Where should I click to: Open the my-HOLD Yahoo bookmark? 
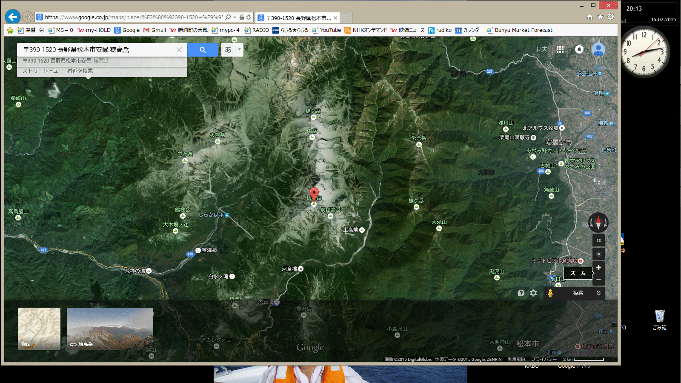point(94,30)
